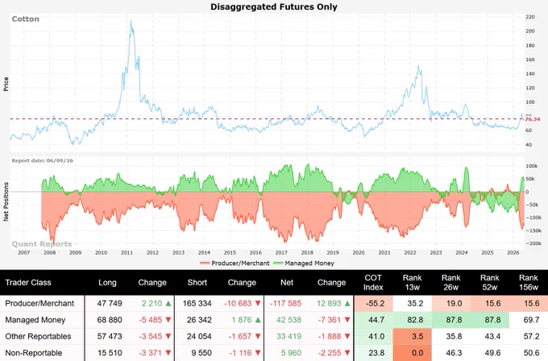Sort by the Long column header
The height and width of the screenshot is (361, 548).
point(107,282)
